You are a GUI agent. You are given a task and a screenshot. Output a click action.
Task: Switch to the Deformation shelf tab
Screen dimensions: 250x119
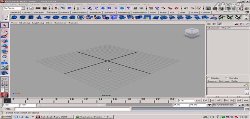click(x=79, y=12)
